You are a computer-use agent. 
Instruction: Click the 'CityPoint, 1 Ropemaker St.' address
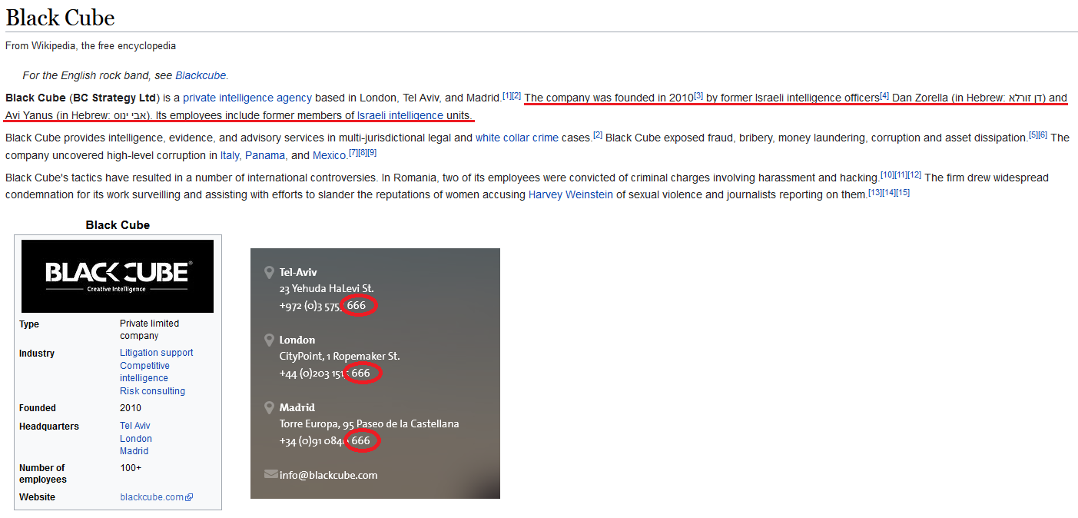point(340,357)
